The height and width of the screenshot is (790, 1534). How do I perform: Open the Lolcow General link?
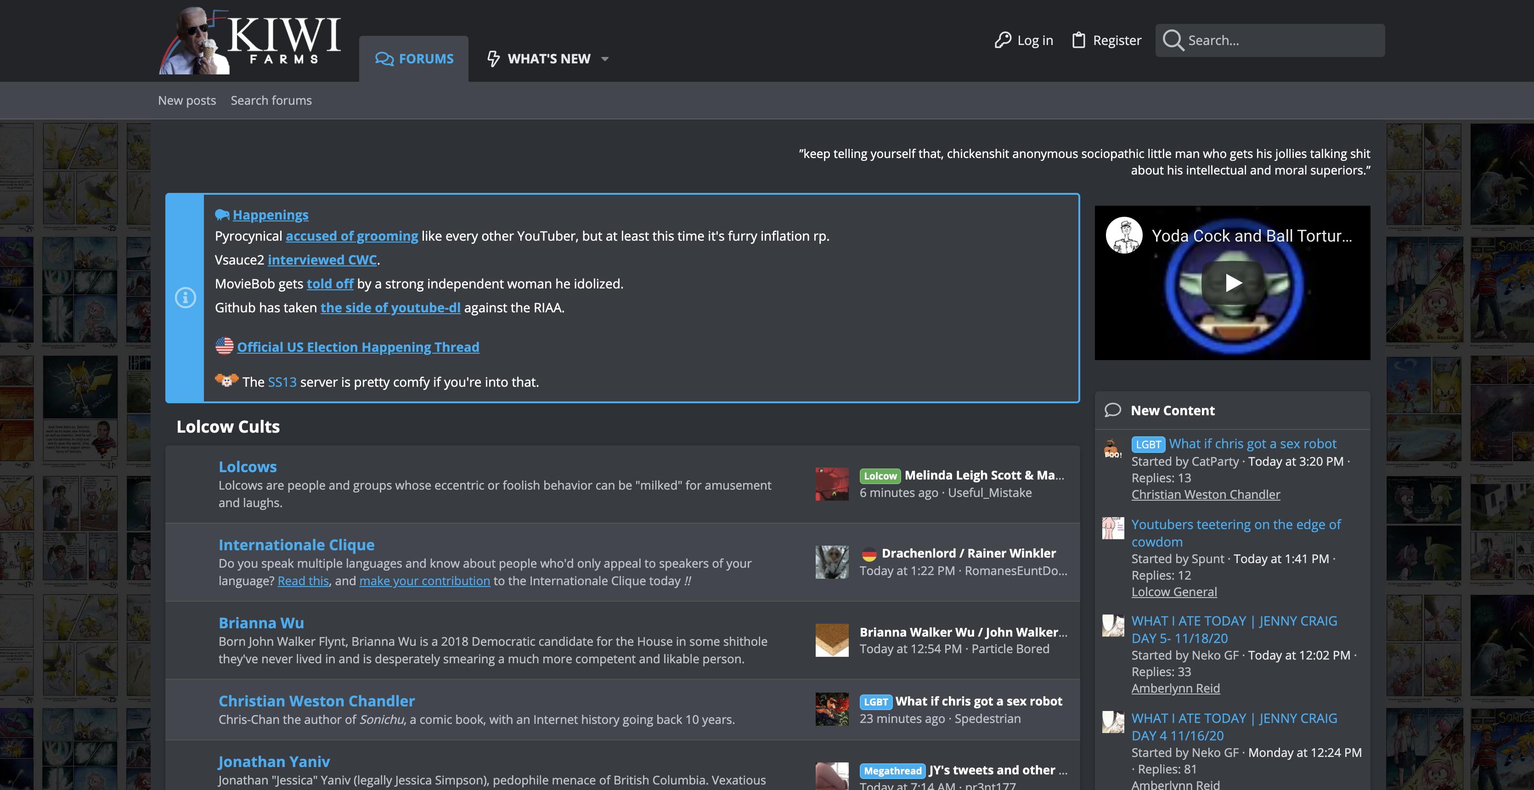tap(1174, 592)
